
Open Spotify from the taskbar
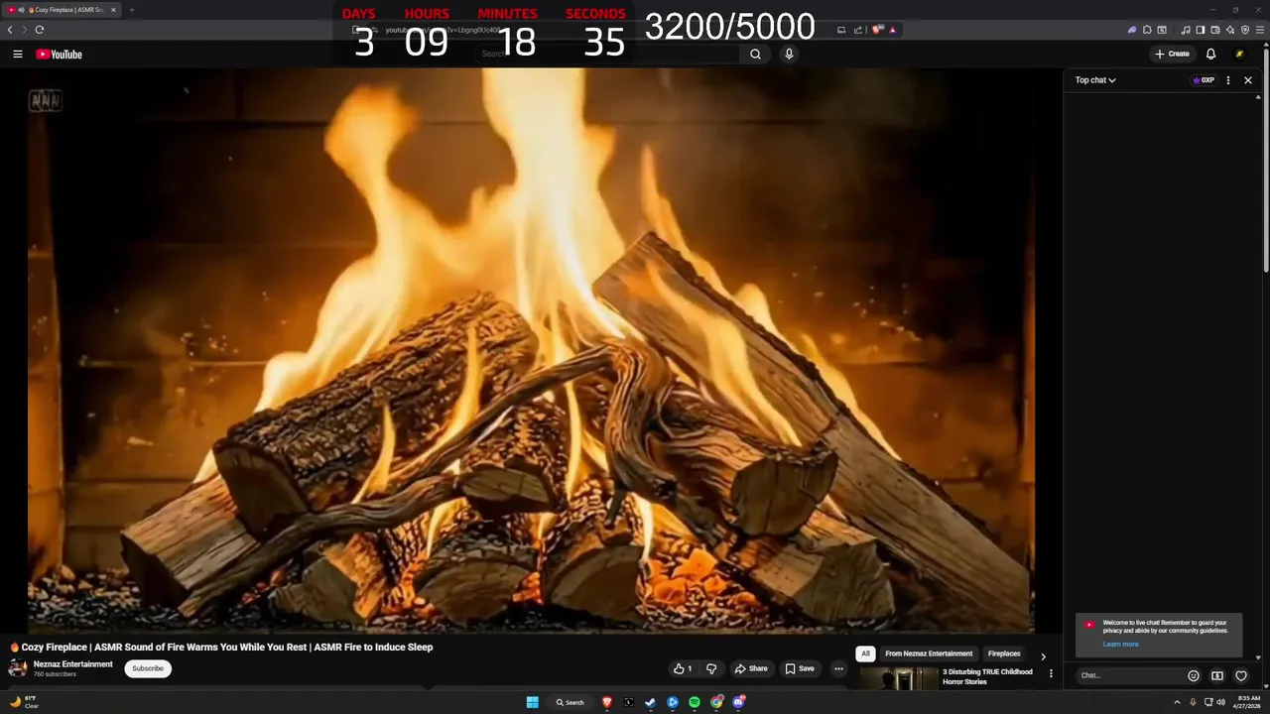tap(695, 702)
